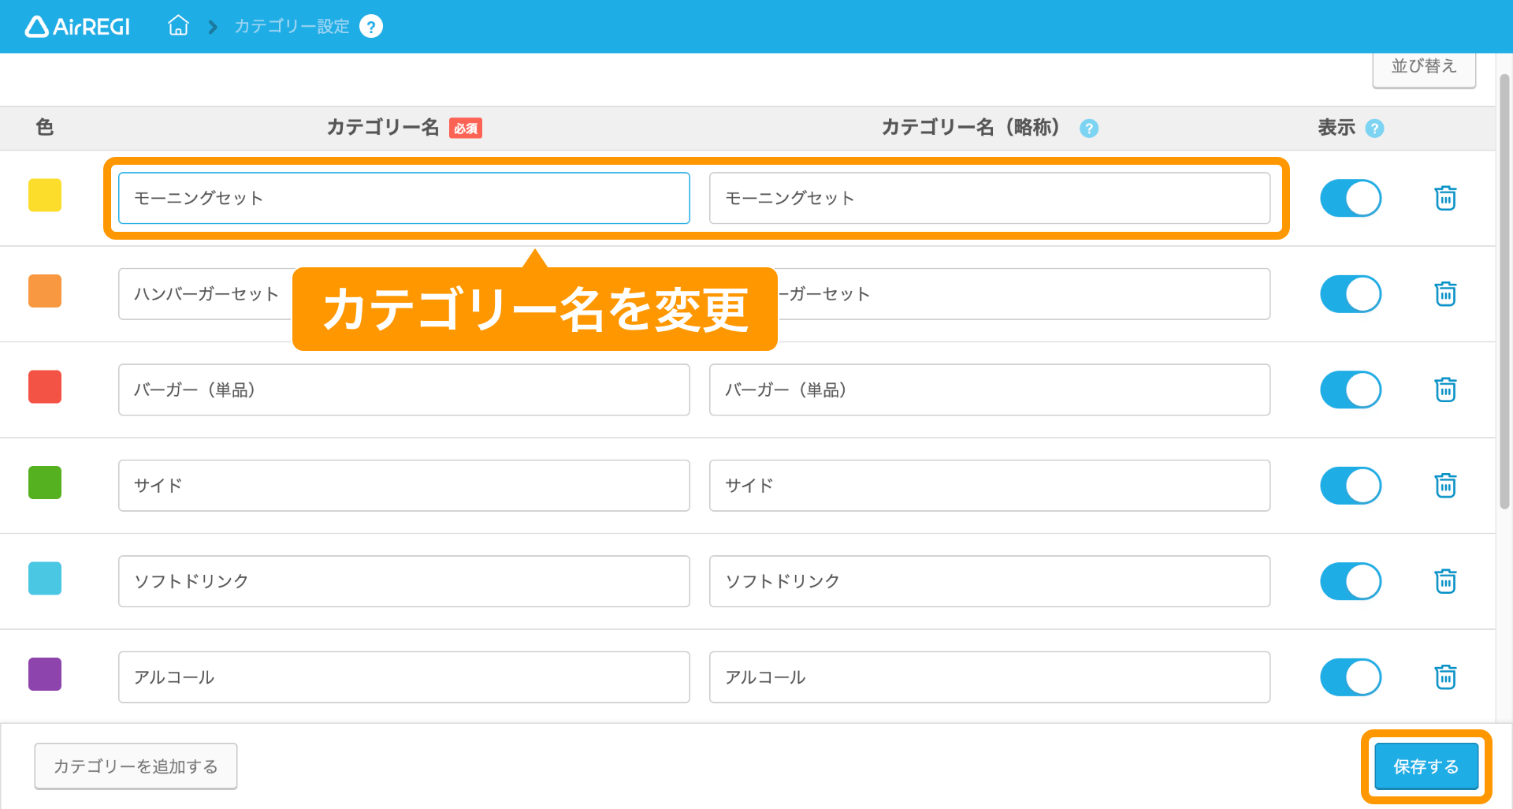1513x809 pixels.
Task: Pick the green color of サイド
Action: (x=45, y=483)
